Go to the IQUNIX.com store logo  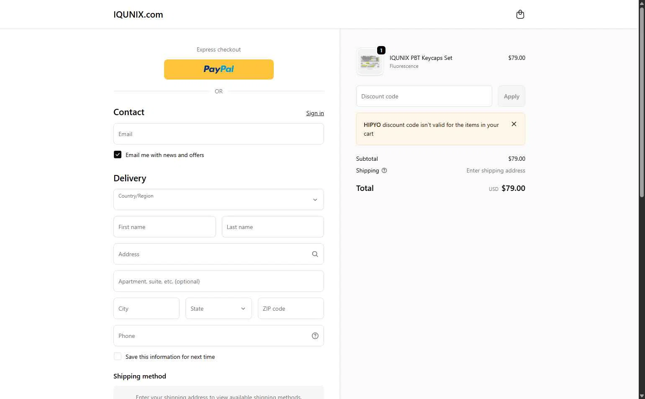tap(138, 15)
